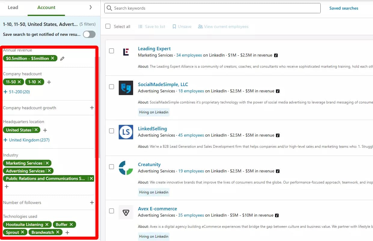The height and width of the screenshot is (241, 373).
Task: Remove United States location chip
Action: 36,130
